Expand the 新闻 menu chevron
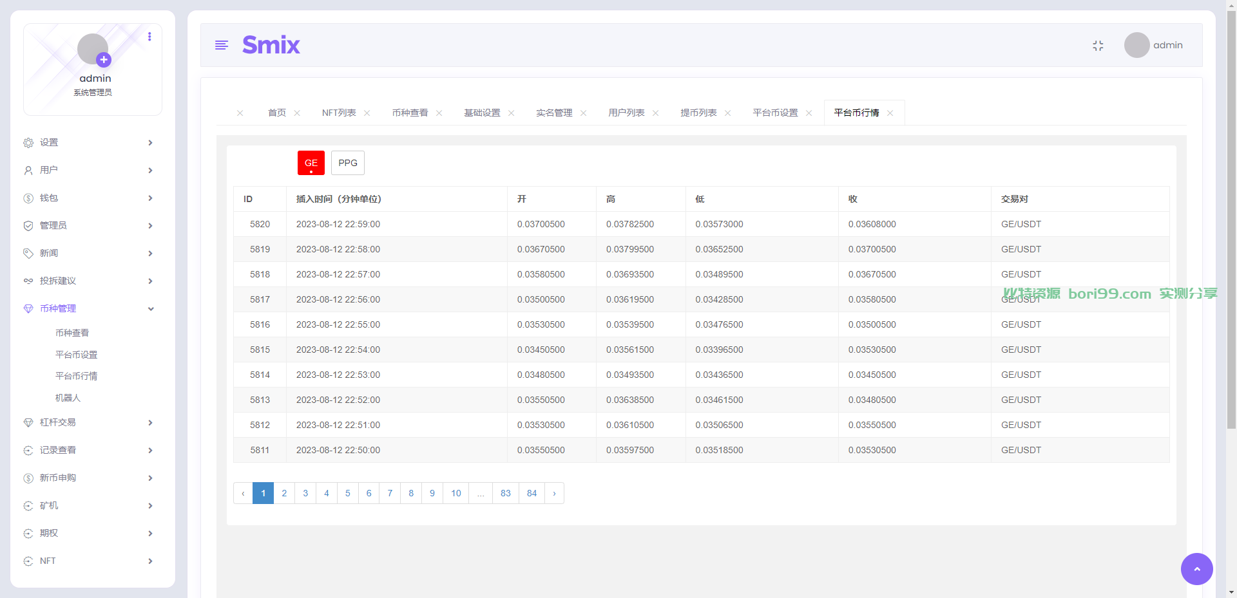 [150, 254]
